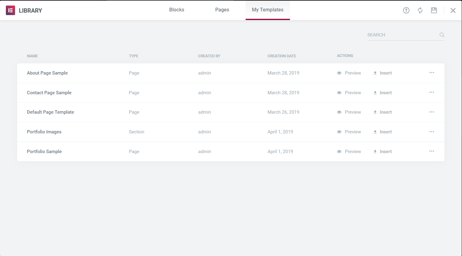Insert the Contact Page Sample template
The image size is (462, 256).
(383, 93)
